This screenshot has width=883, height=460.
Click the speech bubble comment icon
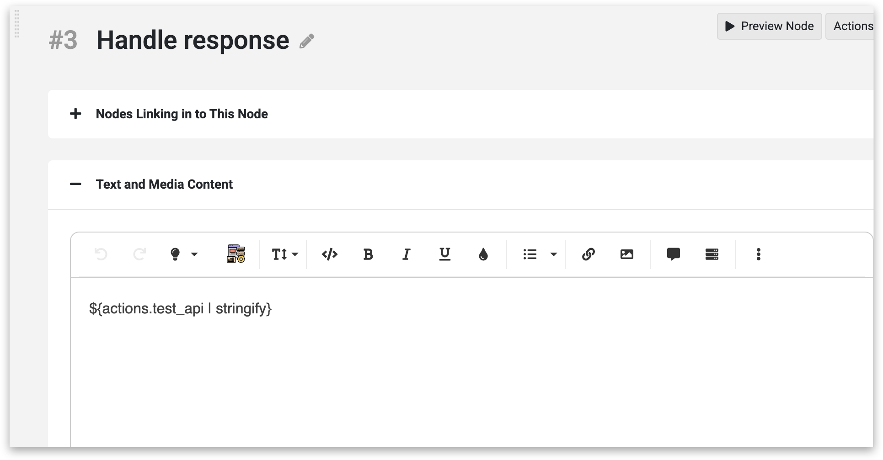click(x=674, y=254)
